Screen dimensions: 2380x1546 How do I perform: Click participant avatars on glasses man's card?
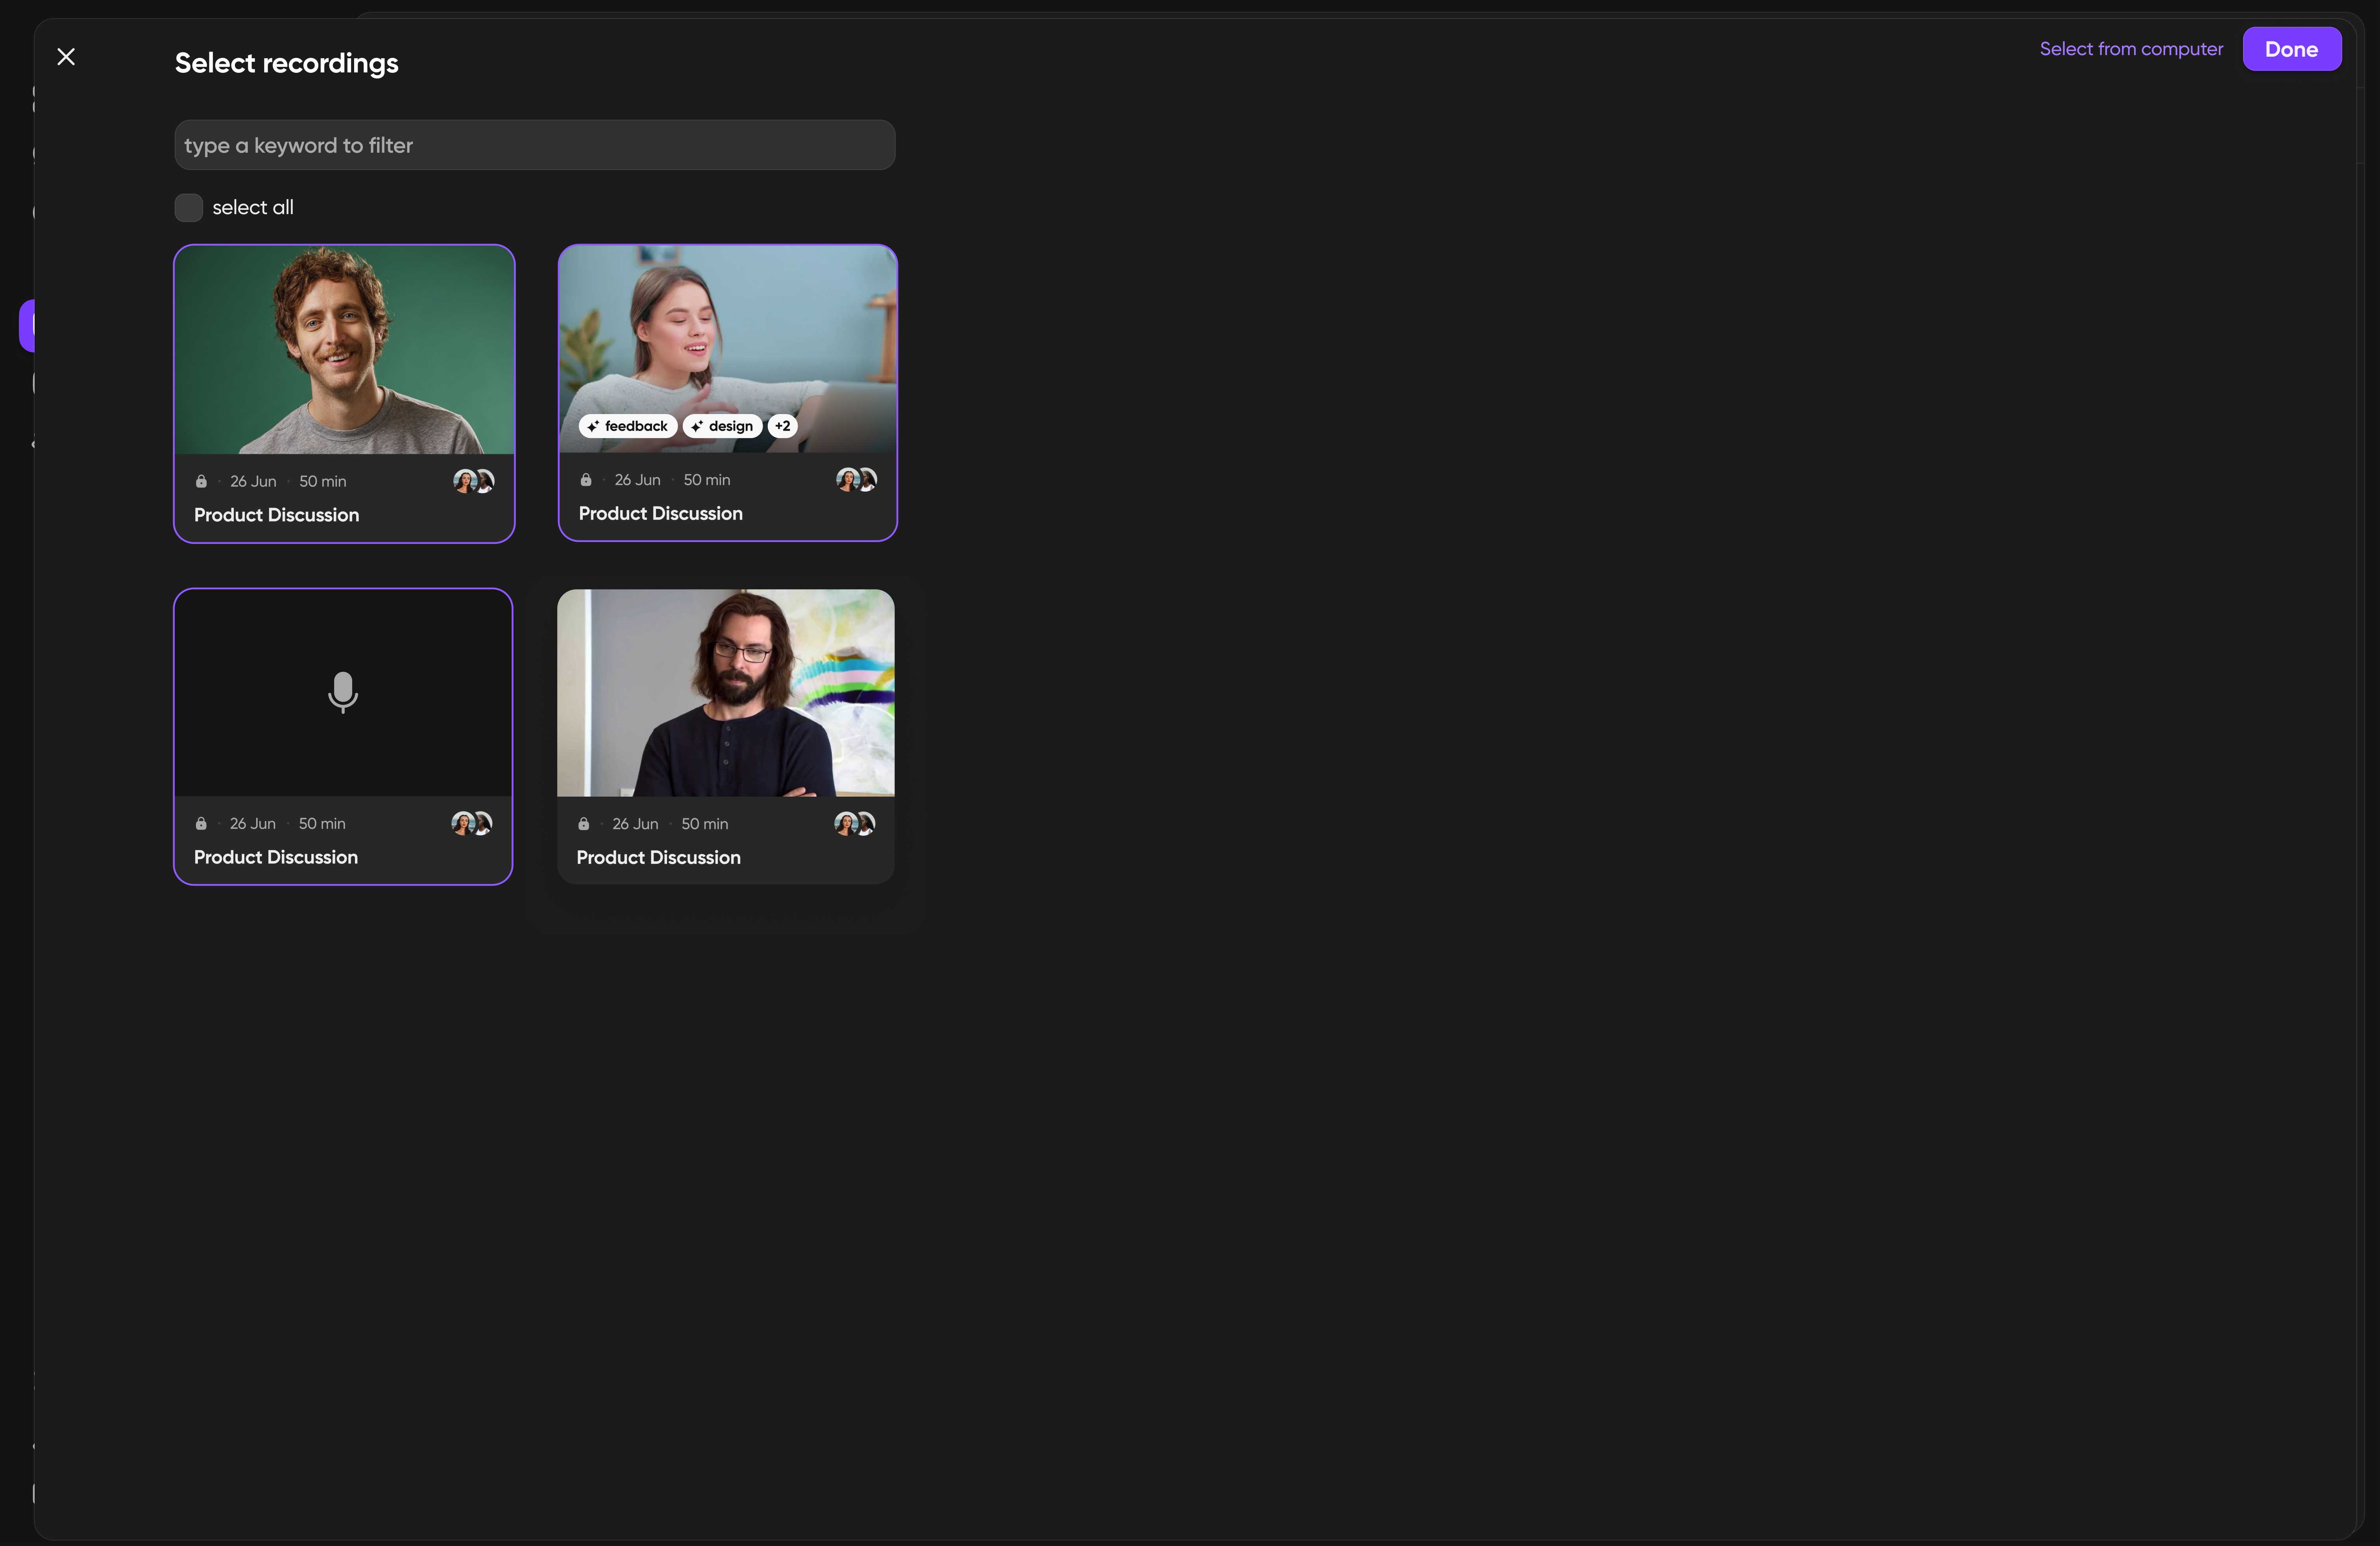pos(855,824)
